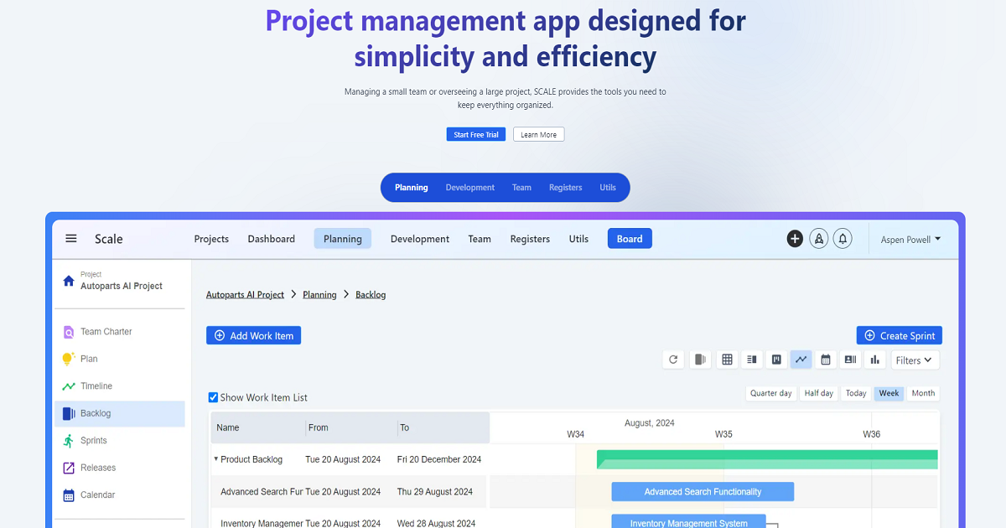Click the Advanced Search Functionality timeline bar
The height and width of the screenshot is (528, 1006).
tap(703, 492)
